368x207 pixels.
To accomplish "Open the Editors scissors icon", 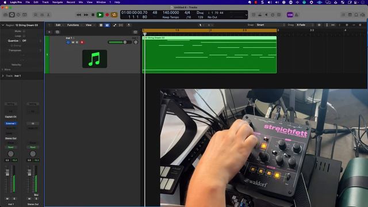I will (x=48, y=15).
